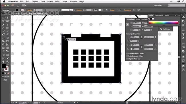Open the rotate angle dropdown in Transform
Screen dimensions: 186x104
tap(140, 30)
